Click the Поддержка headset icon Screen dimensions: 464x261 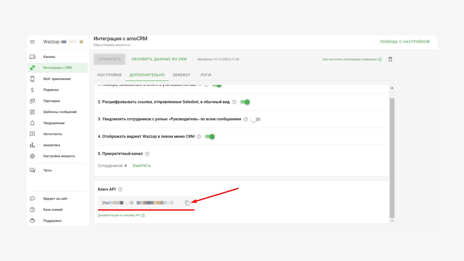(32, 221)
